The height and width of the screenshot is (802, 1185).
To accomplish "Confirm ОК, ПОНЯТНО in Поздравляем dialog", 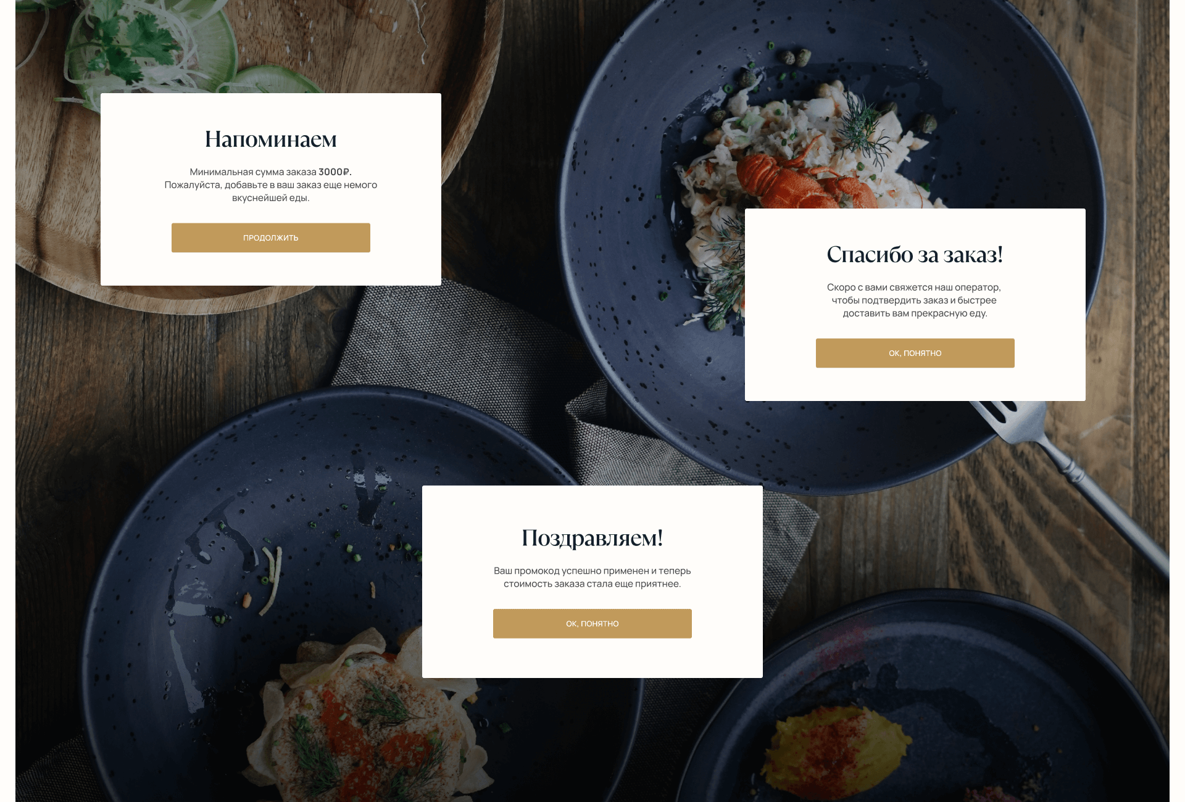I will pos(592,624).
